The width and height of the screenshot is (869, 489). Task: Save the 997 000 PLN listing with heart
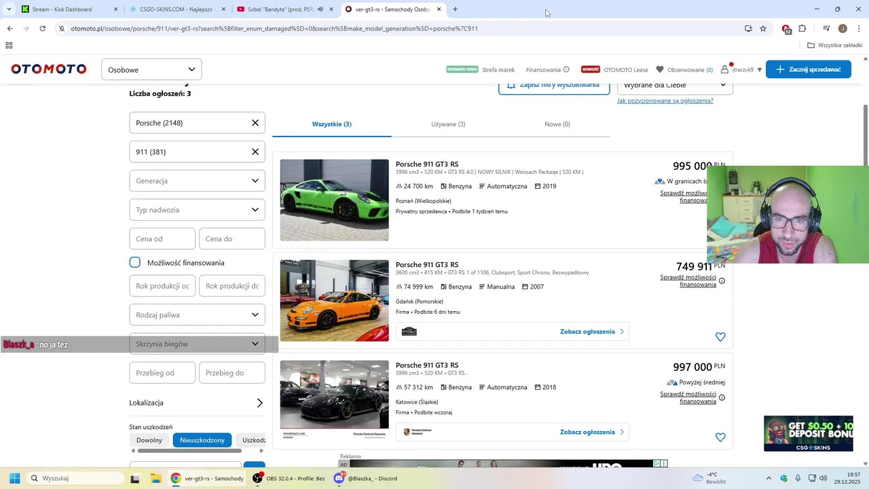pos(720,437)
